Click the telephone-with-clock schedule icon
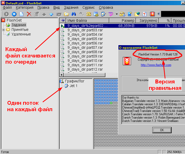 (x=122, y=14)
